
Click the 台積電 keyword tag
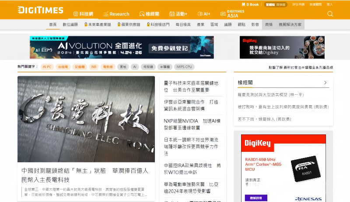pyautogui.click(x=63, y=67)
